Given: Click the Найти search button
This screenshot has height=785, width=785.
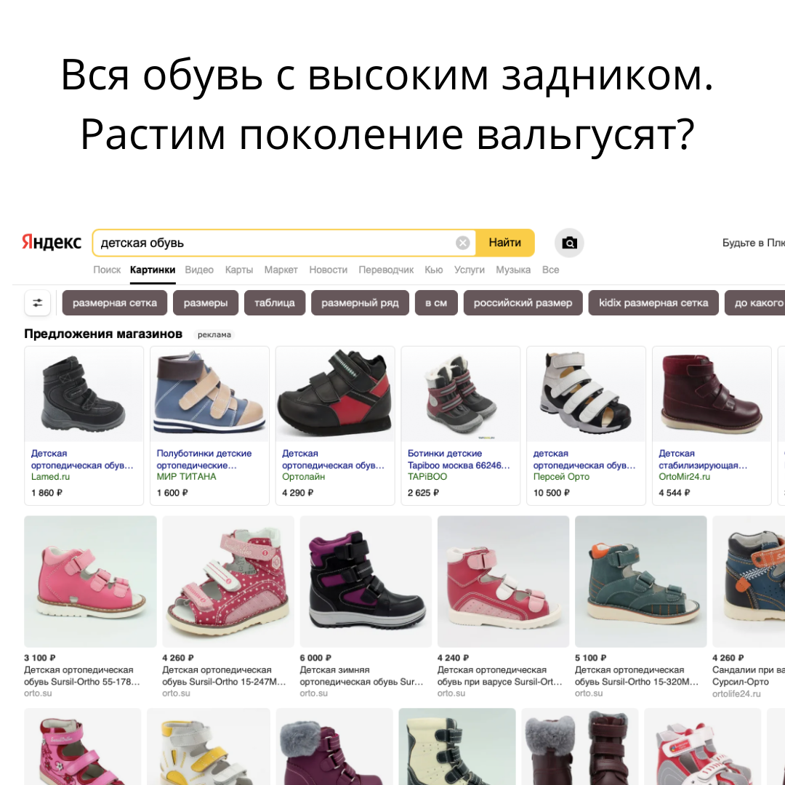Looking at the screenshot, I should coord(504,243).
